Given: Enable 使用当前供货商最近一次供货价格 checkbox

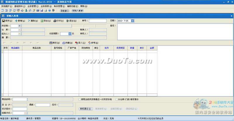Looking at the screenshot, I should [80, 99].
